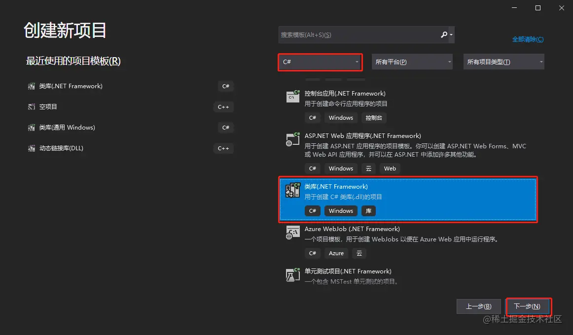Select ASP.NET Web 应用程序 template title

pyautogui.click(x=362, y=136)
